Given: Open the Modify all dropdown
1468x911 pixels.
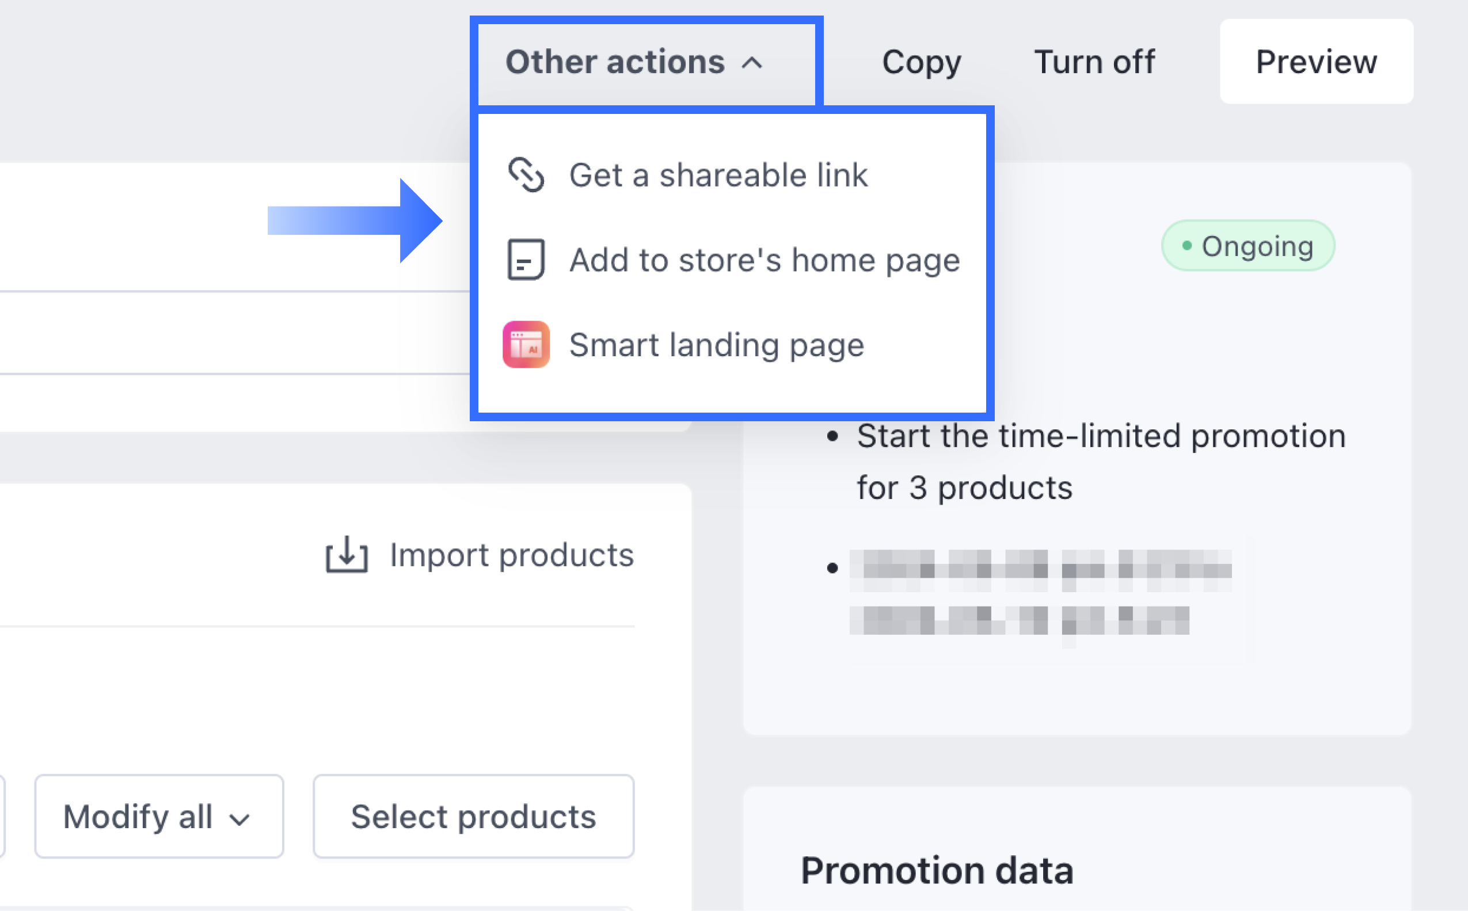Looking at the screenshot, I should 158,817.
